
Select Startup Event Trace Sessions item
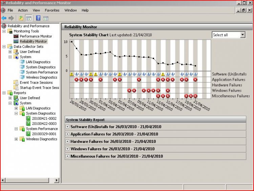pyautogui.click(x=39, y=88)
